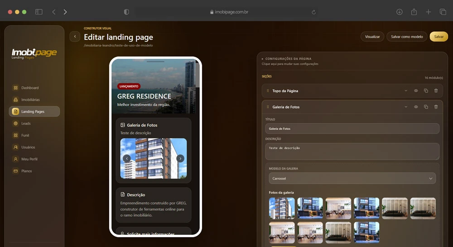Delete the Topo da Página section
This screenshot has width=453, height=247.
[x=436, y=90]
